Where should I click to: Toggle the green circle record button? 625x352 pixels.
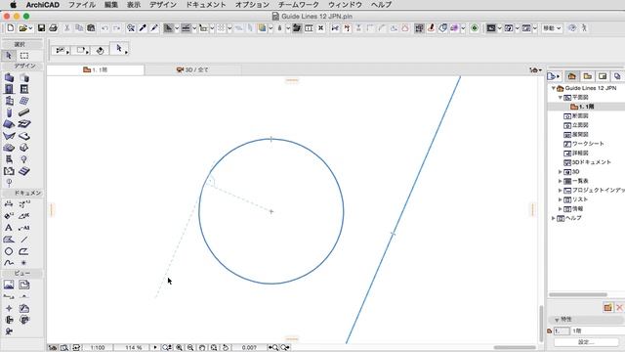475,28
